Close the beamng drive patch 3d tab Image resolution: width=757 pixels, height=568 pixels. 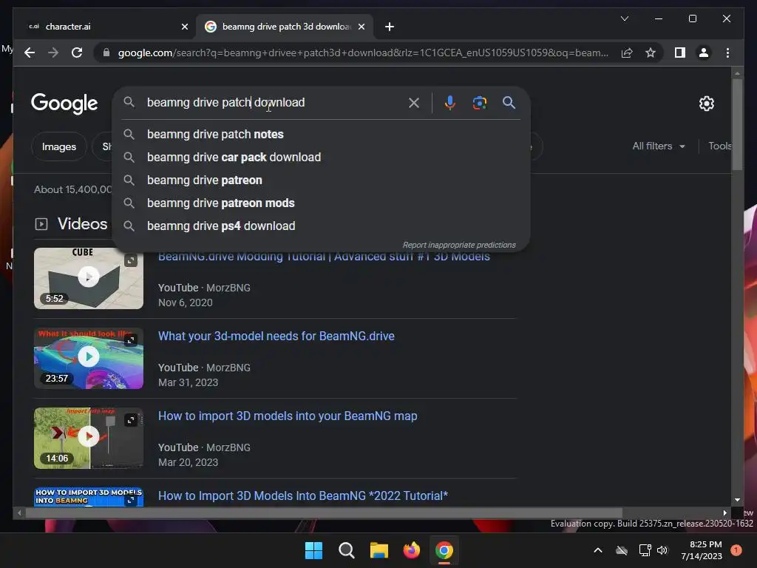361,27
